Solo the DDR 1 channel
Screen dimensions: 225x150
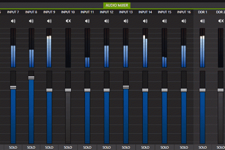202,147
